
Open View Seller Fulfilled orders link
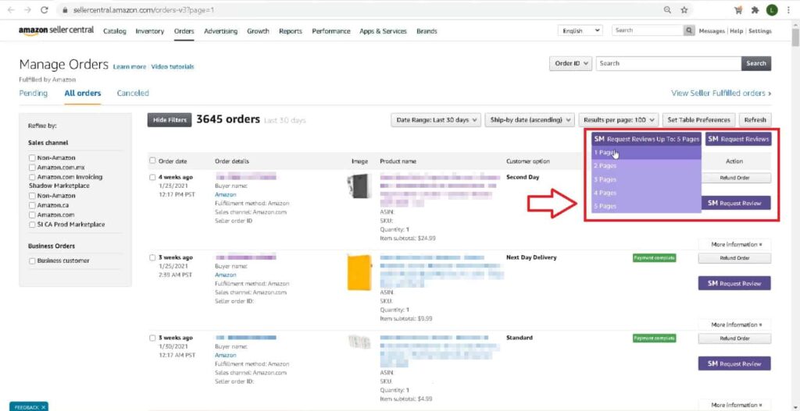(721, 94)
